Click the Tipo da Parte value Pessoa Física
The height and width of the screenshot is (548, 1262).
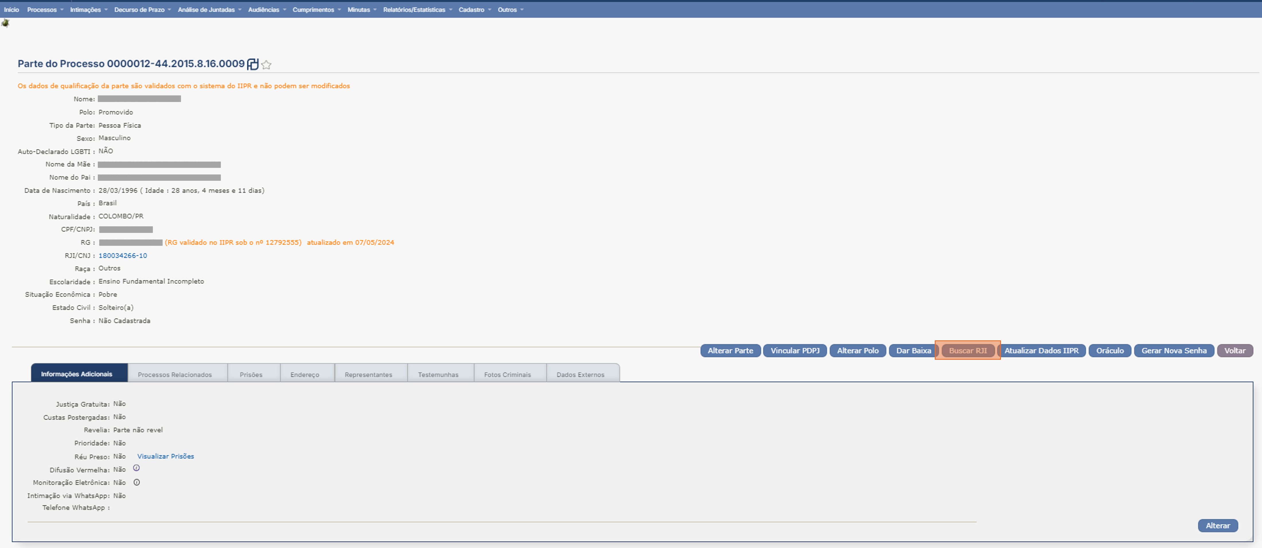(x=120, y=126)
